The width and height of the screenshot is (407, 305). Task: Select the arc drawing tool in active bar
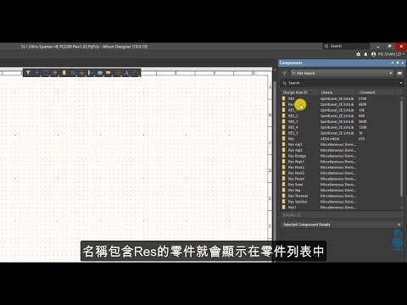[x=136, y=73]
